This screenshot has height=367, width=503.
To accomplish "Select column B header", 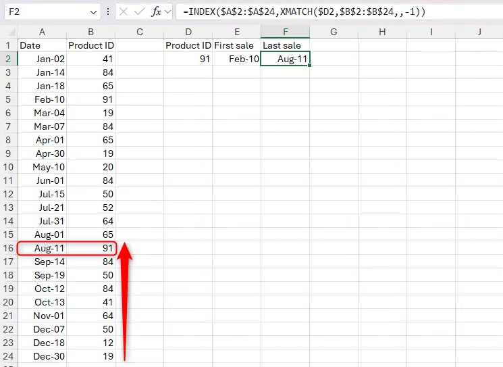I will coord(90,32).
